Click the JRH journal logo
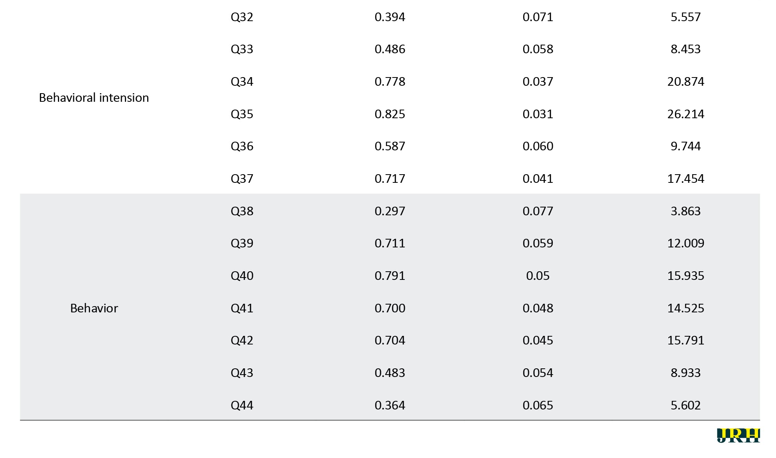The width and height of the screenshot is (776, 458). coord(738,436)
